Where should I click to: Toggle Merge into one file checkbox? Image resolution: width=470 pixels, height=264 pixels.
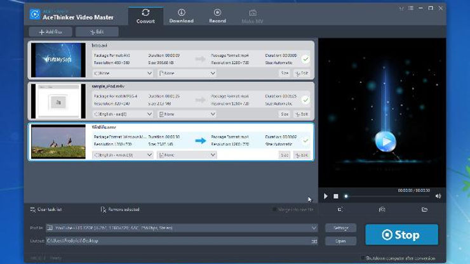[x=274, y=209]
